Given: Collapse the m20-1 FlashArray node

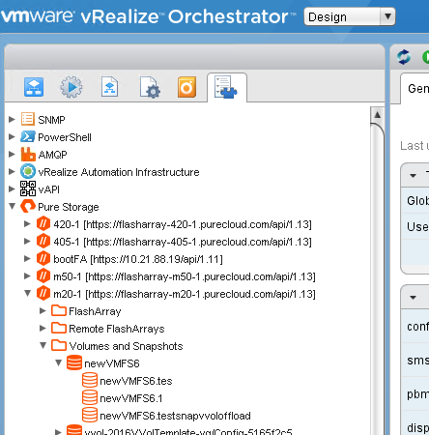Looking at the screenshot, I should coord(28,293).
